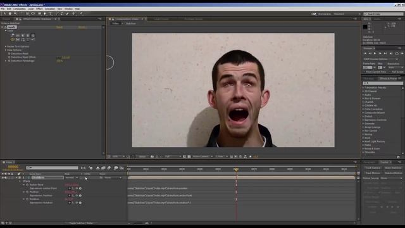Switch to the Paragraph panel tab

click(x=370, y=162)
